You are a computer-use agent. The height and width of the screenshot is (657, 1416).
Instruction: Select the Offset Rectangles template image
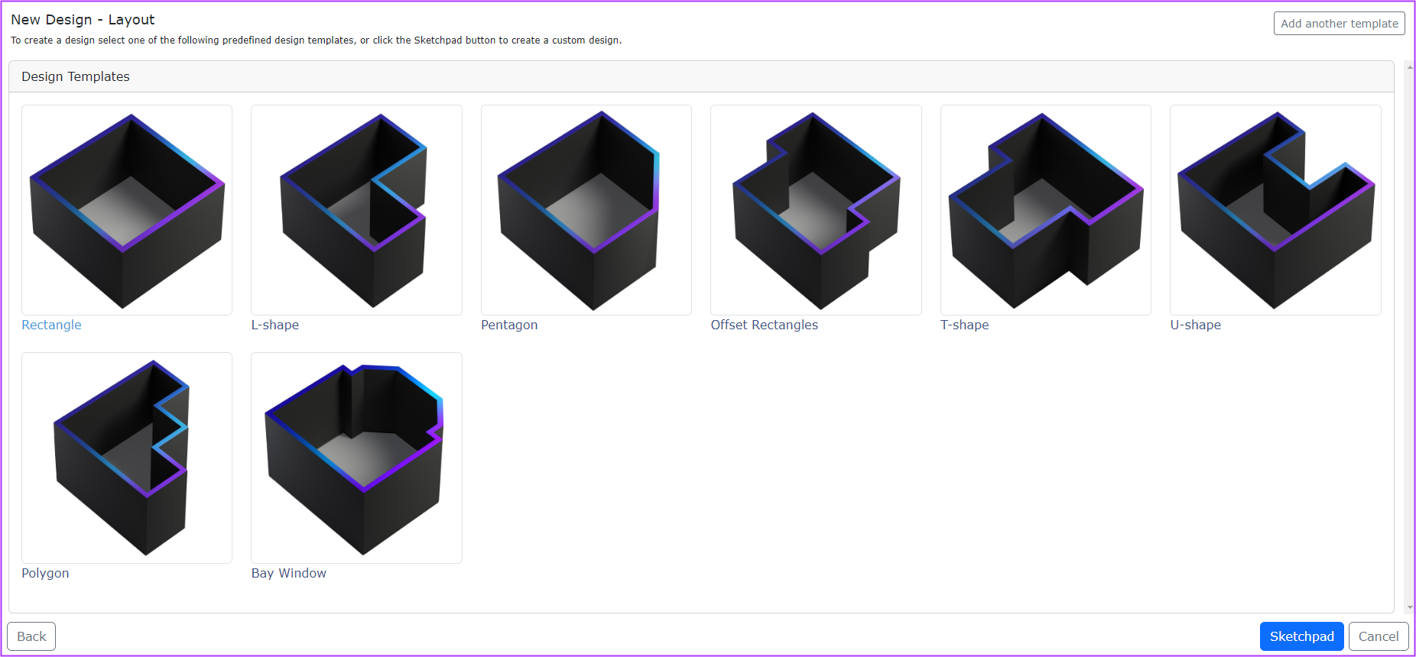coord(816,210)
